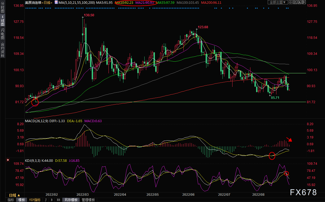325x202 pixels.
Task: Click the play-forward axis icon
Action: [300, 2]
